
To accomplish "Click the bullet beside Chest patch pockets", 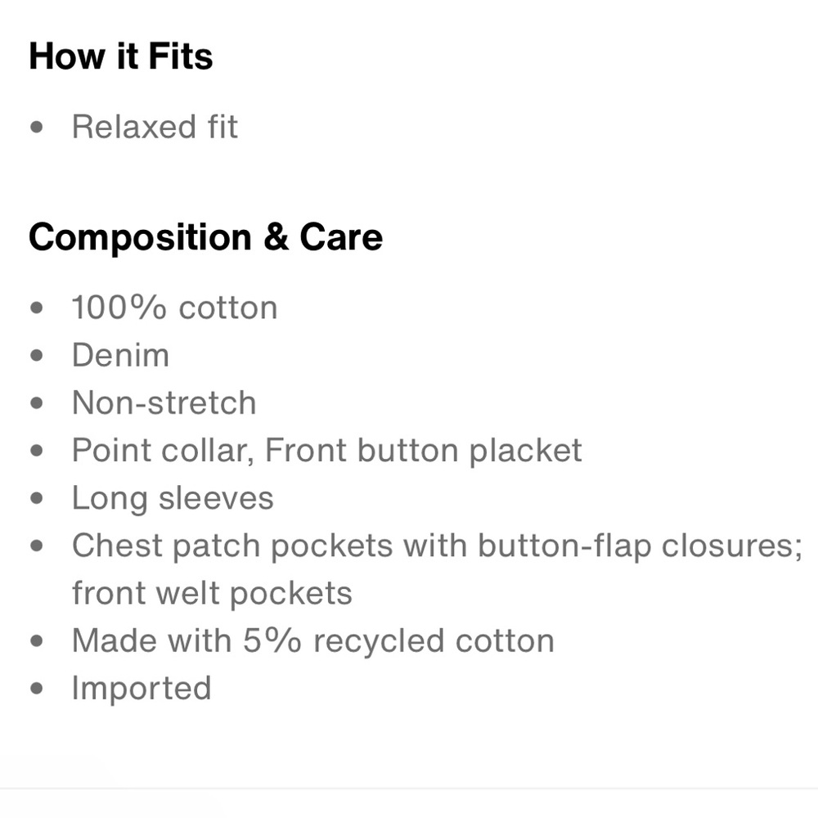I will point(37,546).
